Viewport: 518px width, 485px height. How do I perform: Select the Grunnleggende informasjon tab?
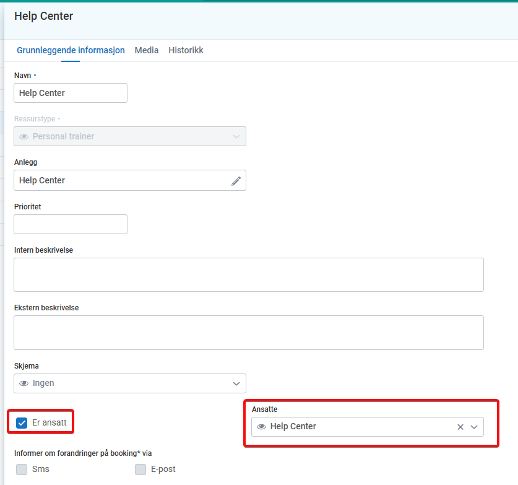(71, 50)
